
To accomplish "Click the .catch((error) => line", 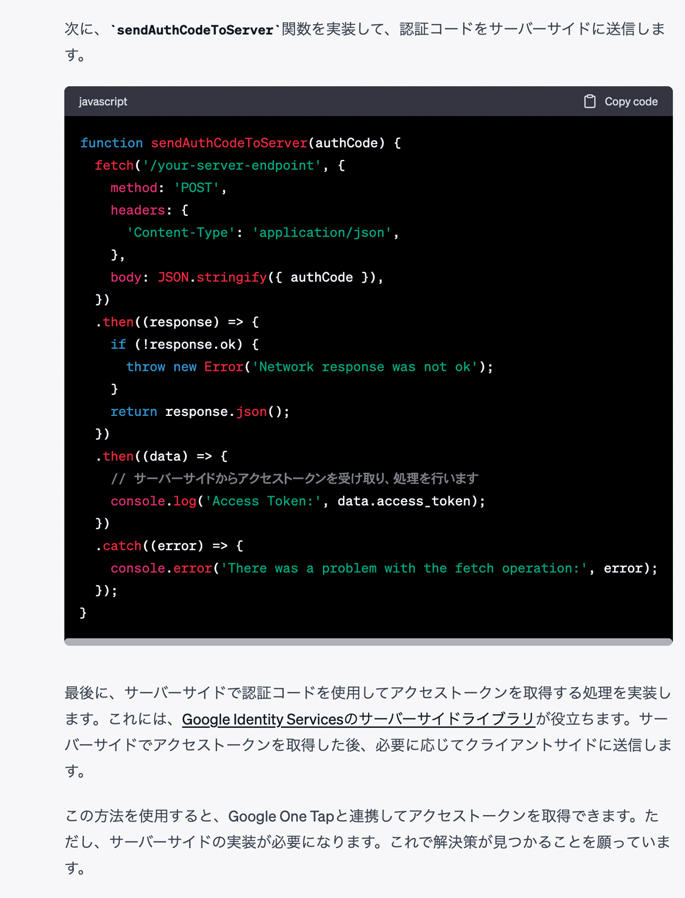I will coord(169,546).
